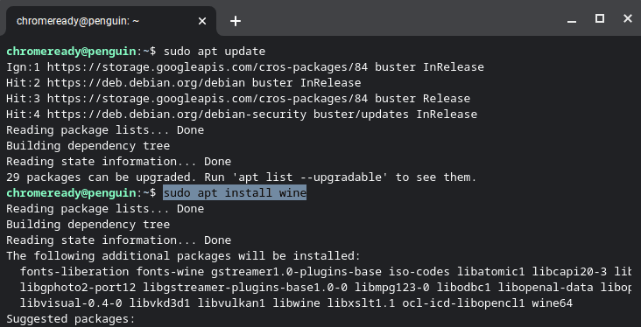Close the chromeready@penguin tab
Image resolution: width=641 pixels, height=327 pixels.
202,21
